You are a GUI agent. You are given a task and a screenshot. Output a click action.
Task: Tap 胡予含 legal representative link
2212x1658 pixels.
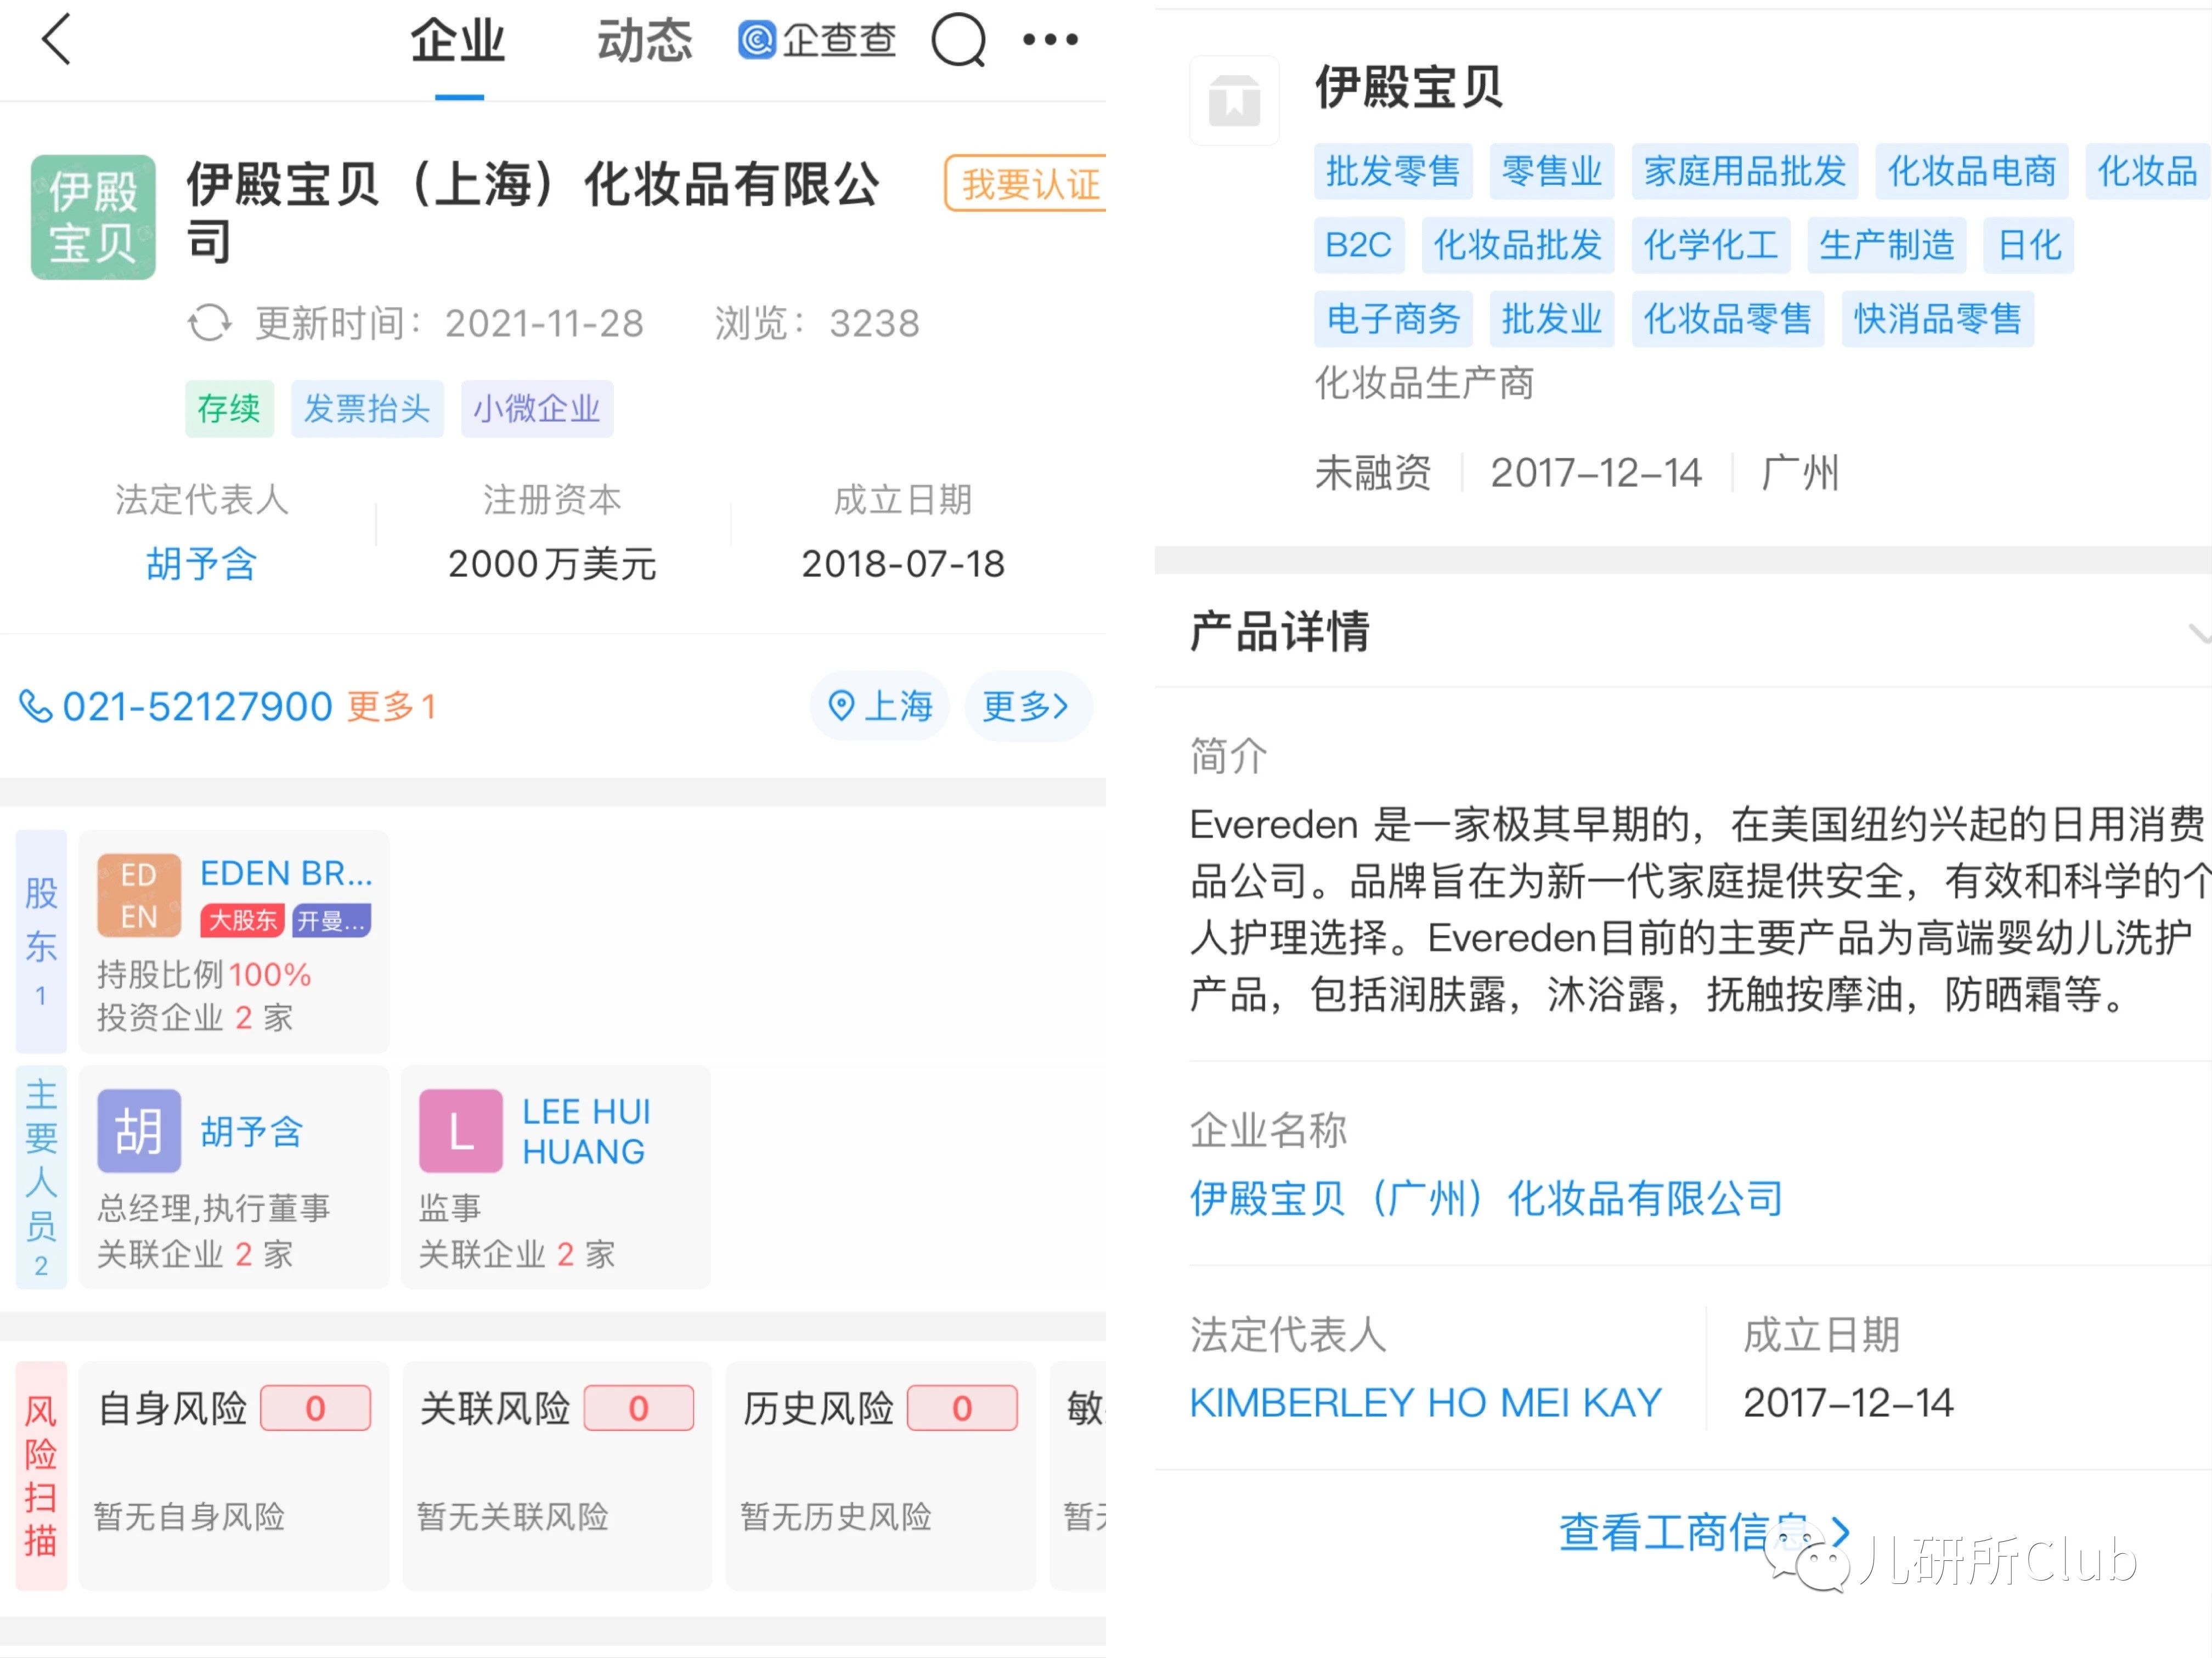point(200,565)
